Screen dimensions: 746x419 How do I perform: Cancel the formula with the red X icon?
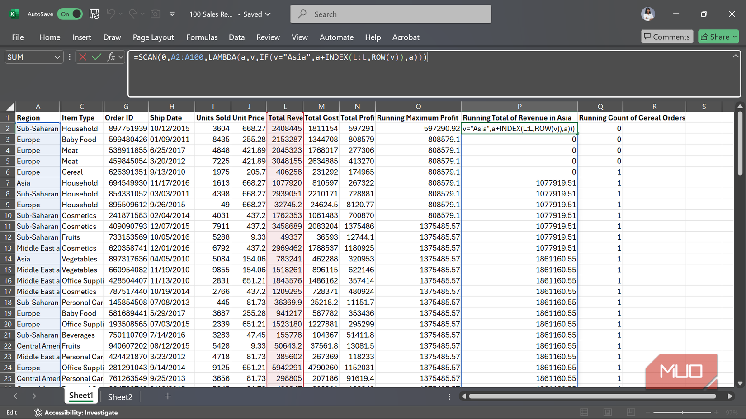coord(83,57)
